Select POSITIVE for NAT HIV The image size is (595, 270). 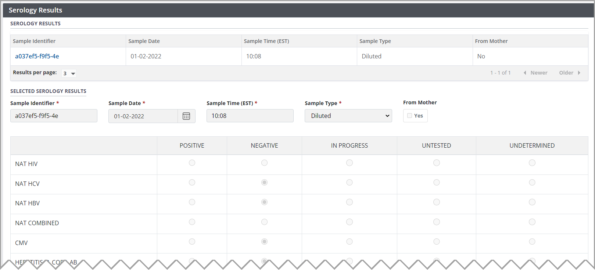[x=192, y=163]
